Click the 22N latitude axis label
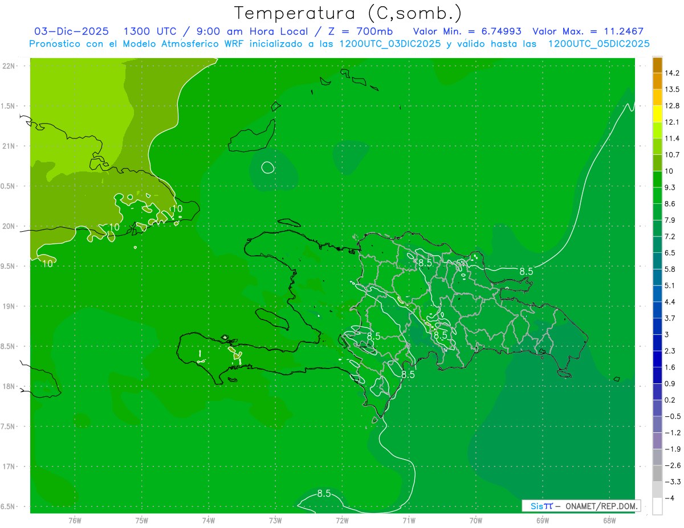 tap(9, 66)
